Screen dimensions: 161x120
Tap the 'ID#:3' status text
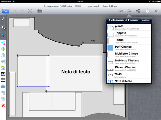point(78,6)
